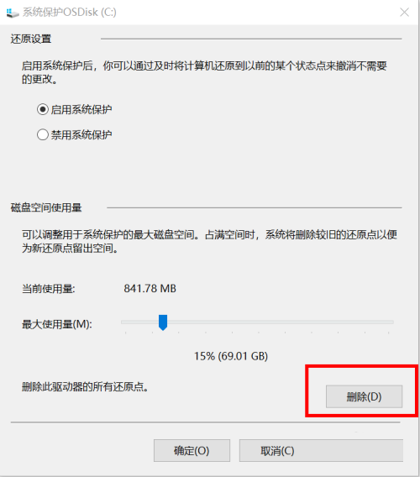Click the 15% (69.01 GB) readout
Image resolution: width=420 pixels, height=477 pixels.
(x=231, y=356)
